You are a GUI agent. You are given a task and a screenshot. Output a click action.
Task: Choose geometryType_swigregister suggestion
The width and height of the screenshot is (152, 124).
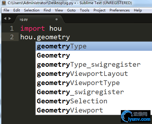click(94, 65)
